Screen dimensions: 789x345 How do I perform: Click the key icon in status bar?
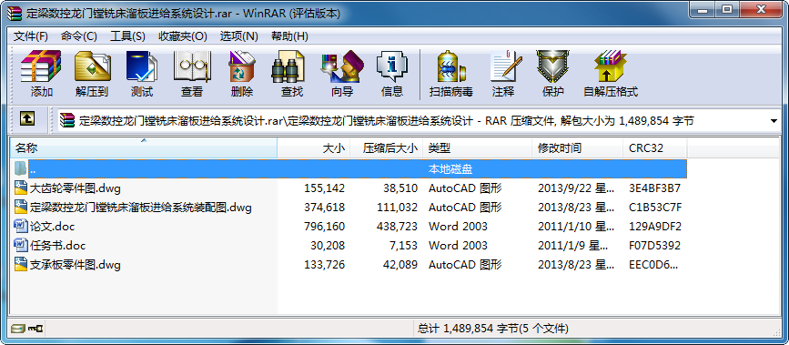(36, 329)
